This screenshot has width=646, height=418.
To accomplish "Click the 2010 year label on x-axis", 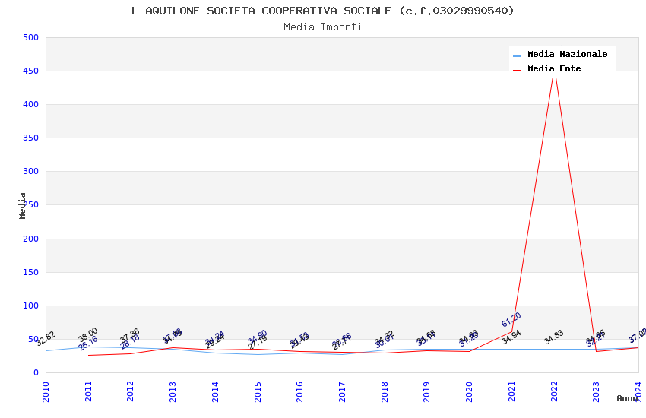I will pyautogui.click(x=46, y=391).
